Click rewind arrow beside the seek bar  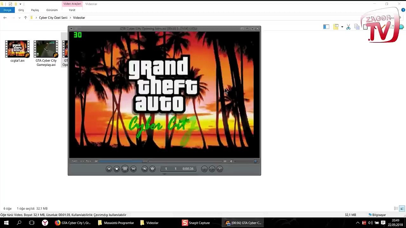coord(96,161)
